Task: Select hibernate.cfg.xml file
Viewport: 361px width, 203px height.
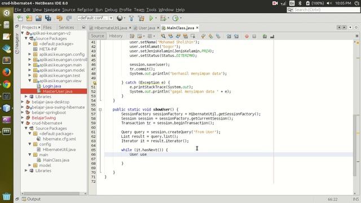Action: (x=59, y=139)
